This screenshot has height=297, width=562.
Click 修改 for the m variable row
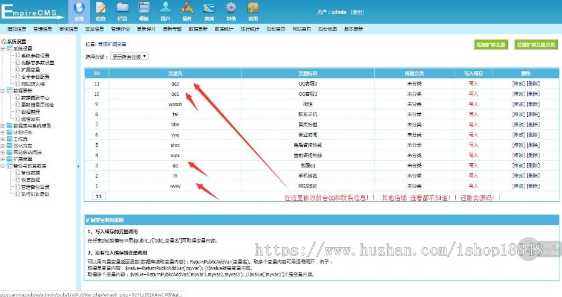coord(519,176)
